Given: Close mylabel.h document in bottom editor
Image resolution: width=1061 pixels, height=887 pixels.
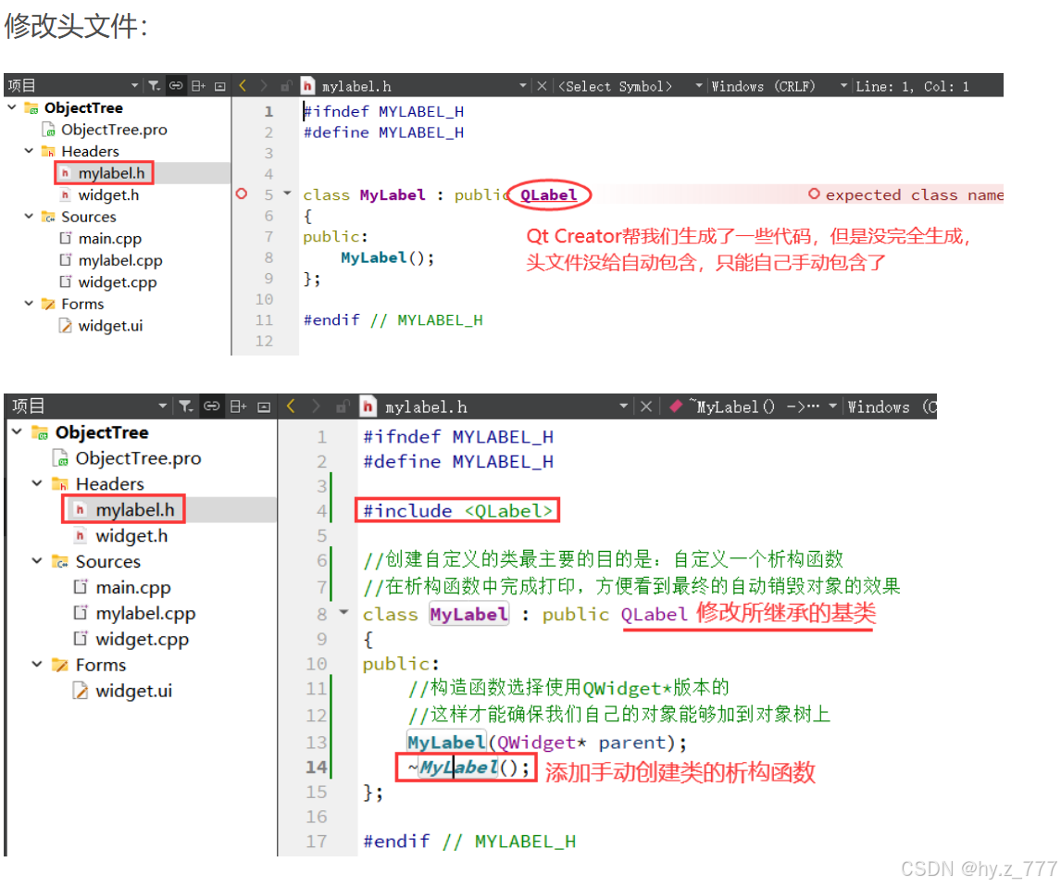Looking at the screenshot, I should (646, 406).
